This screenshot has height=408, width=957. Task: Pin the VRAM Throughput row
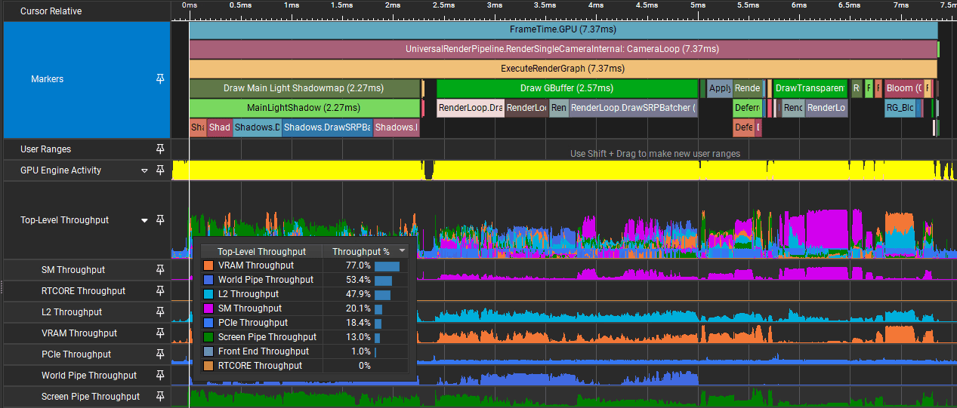pyautogui.click(x=160, y=333)
